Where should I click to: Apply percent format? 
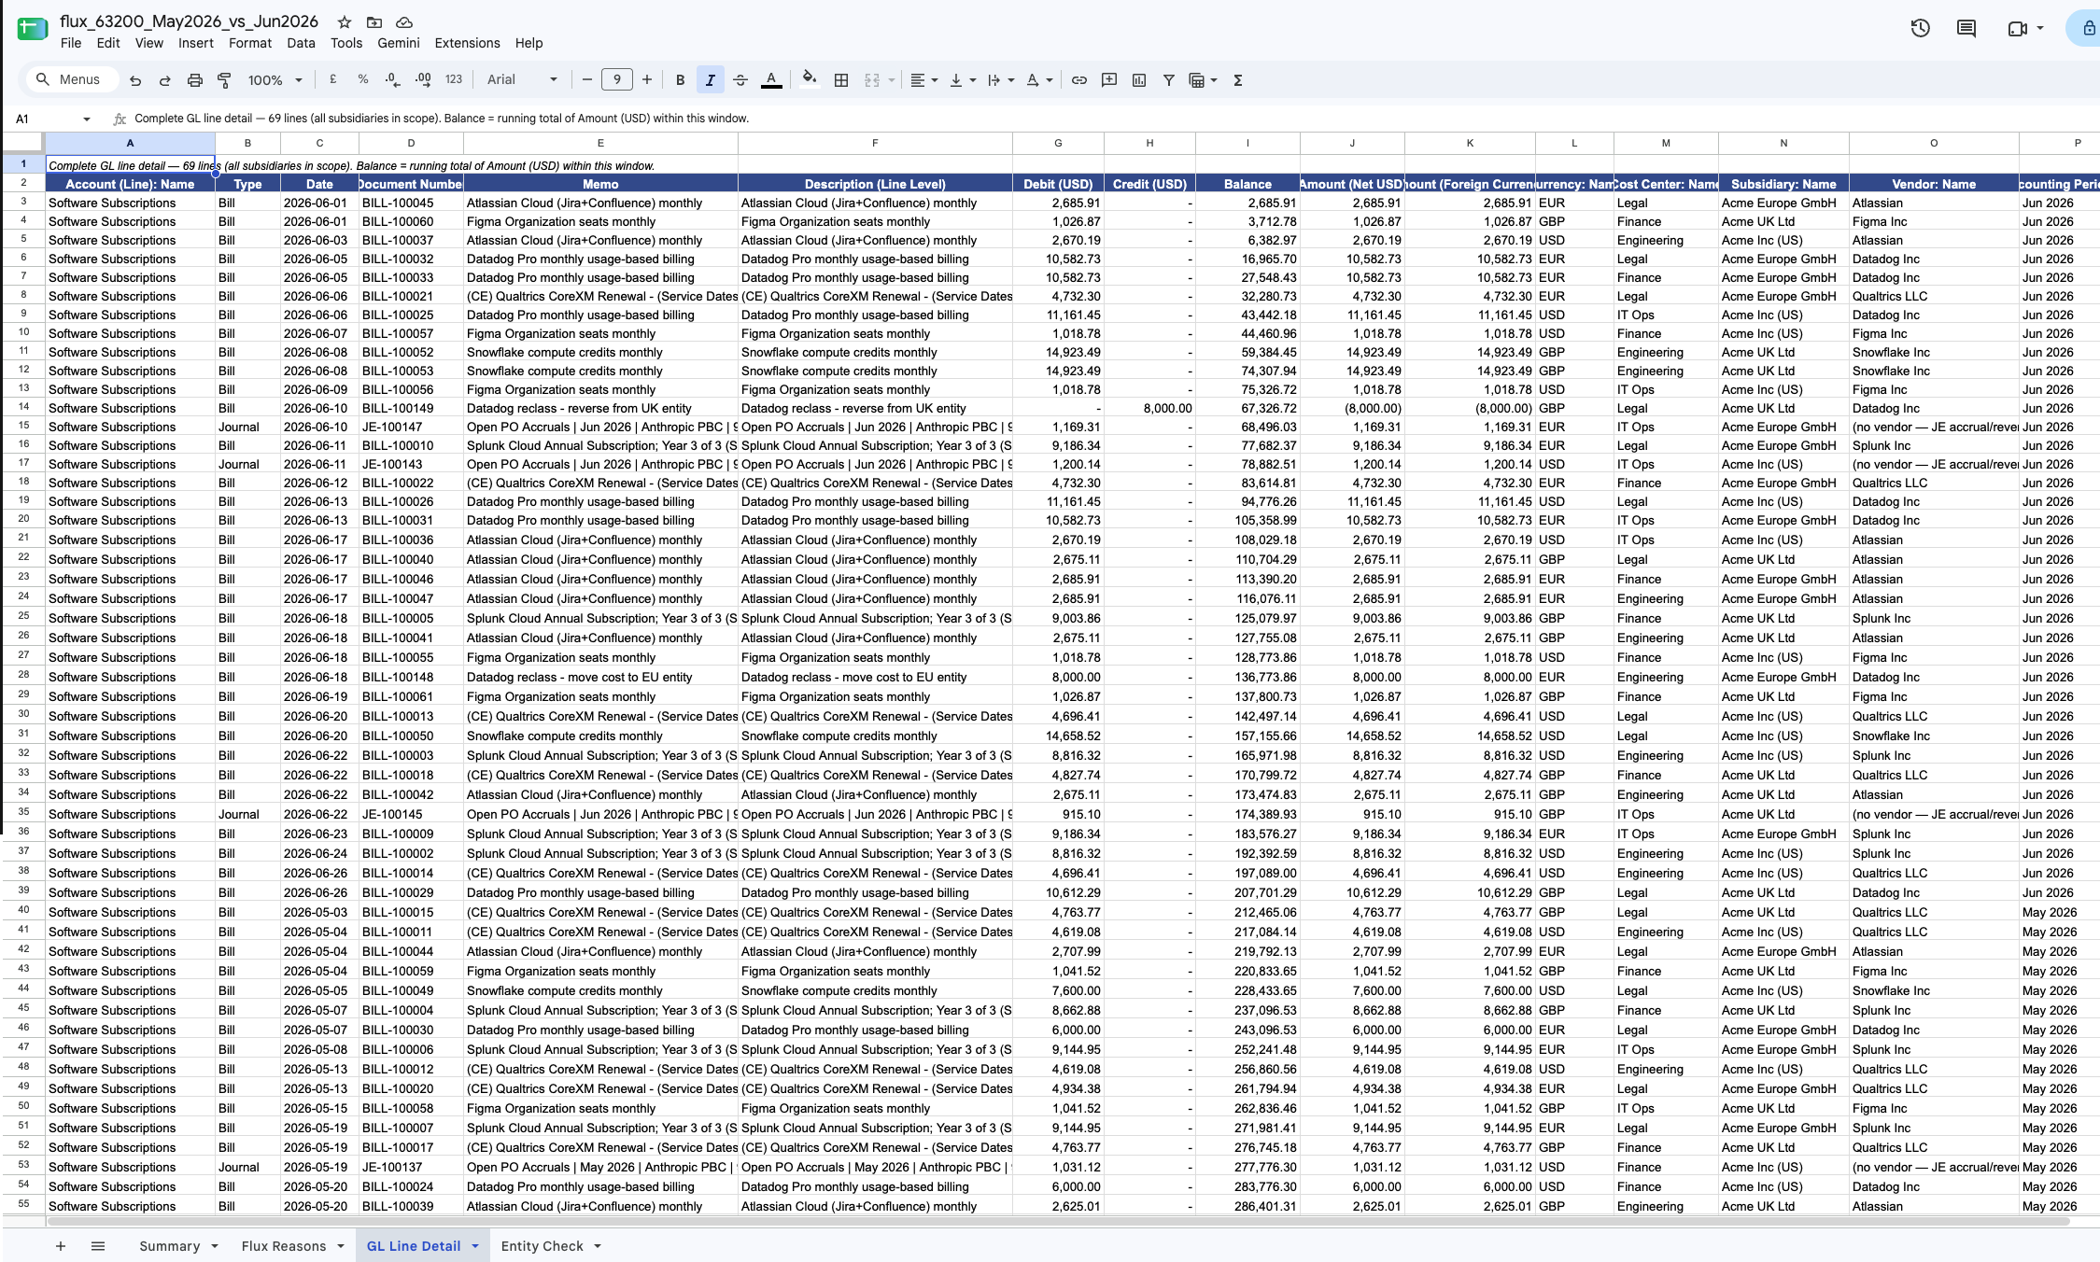[362, 80]
